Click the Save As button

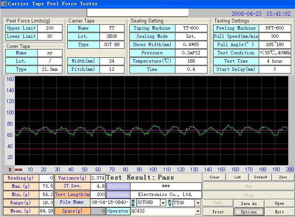click(249, 204)
